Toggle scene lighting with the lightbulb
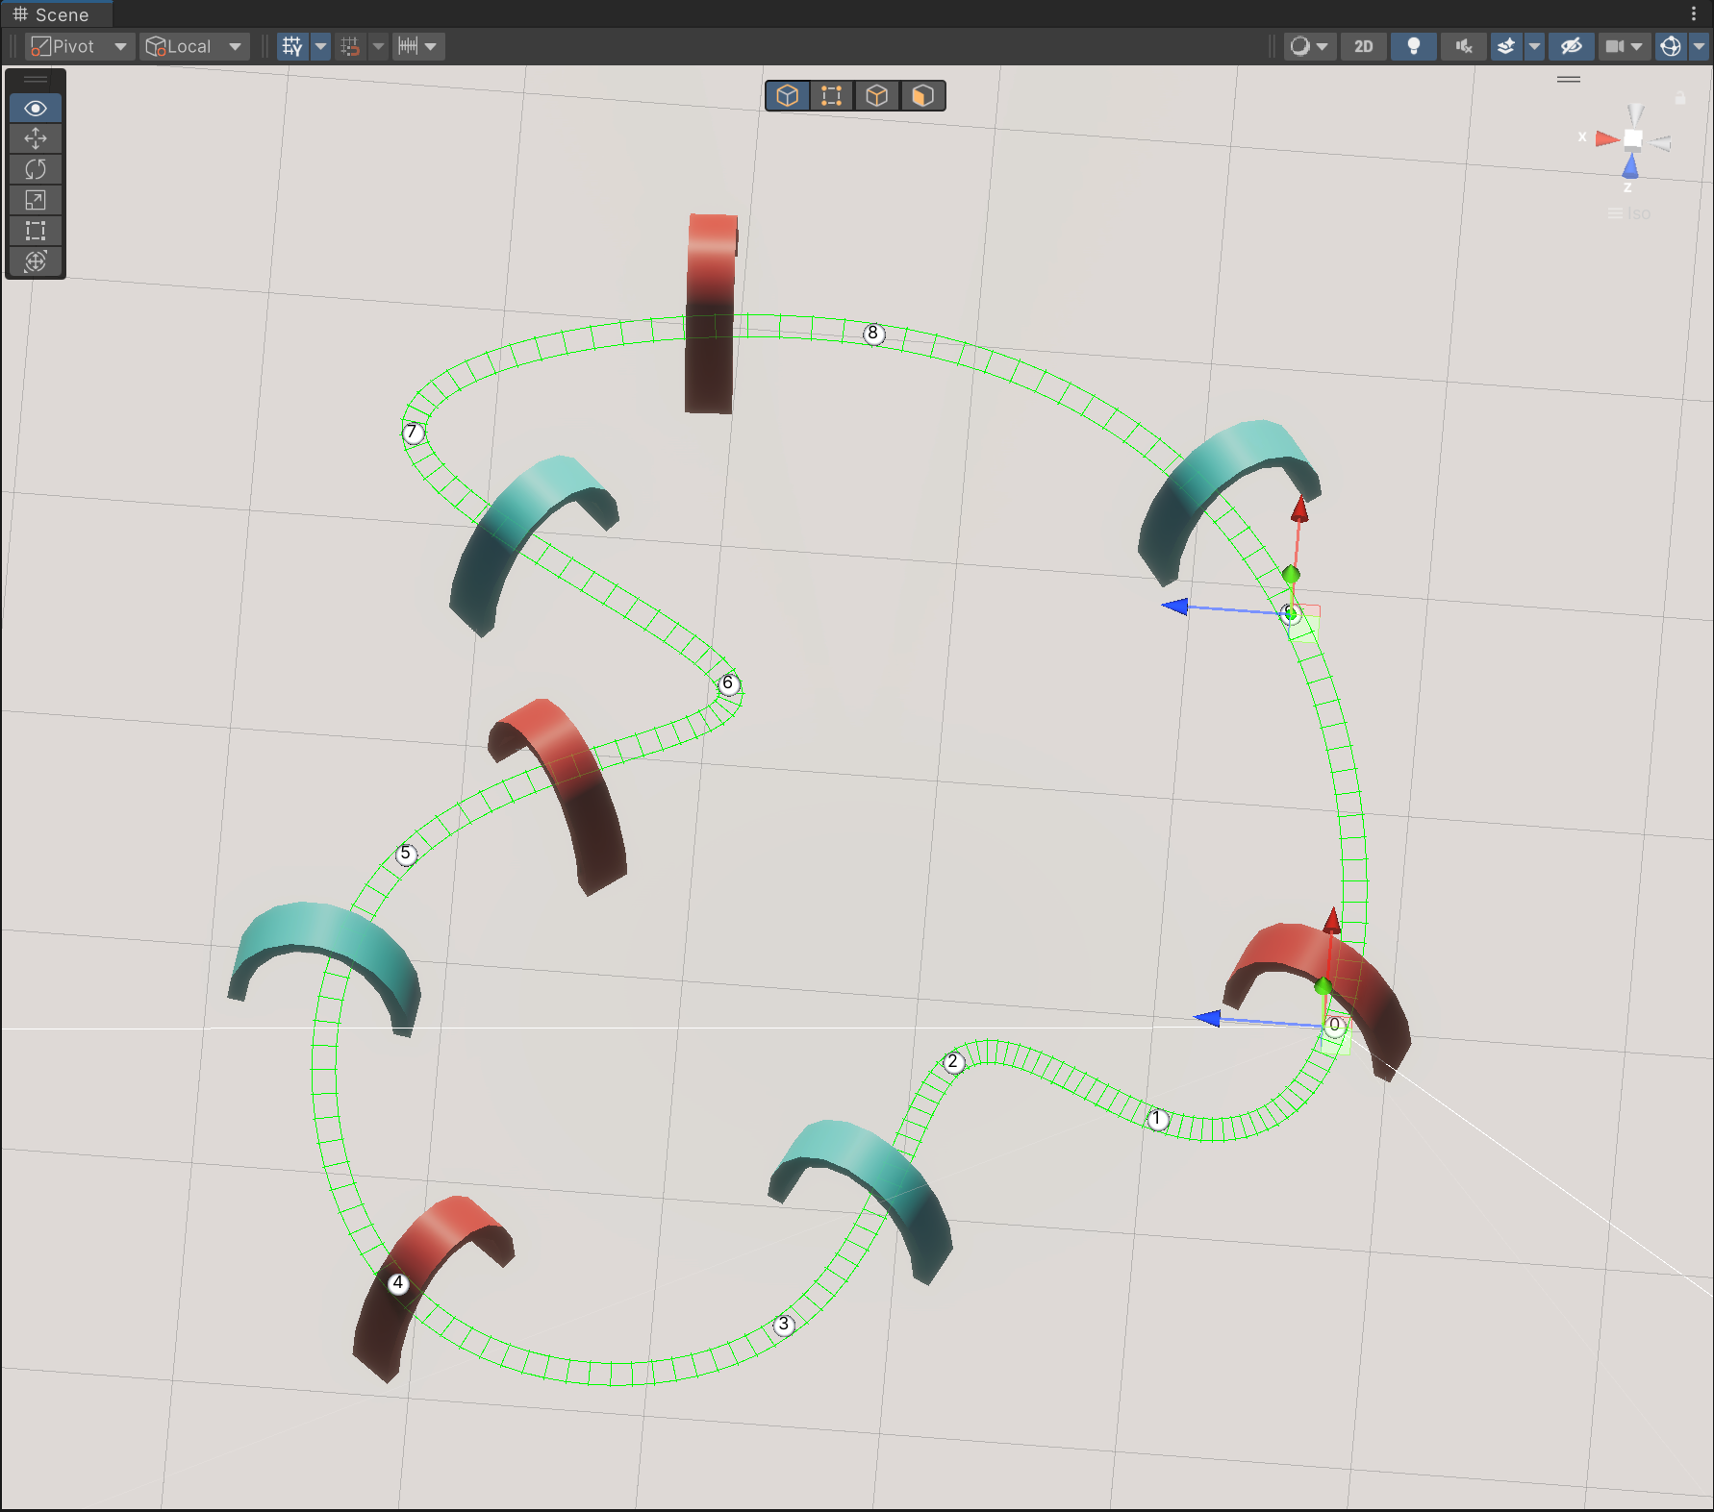Image resolution: width=1714 pixels, height=1512 pixels. [x=1412, y=46]
